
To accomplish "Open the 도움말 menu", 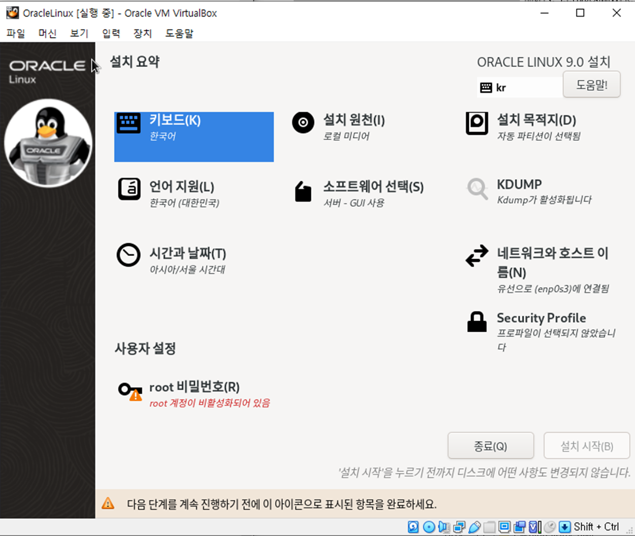I will click(x=179, y=34).
